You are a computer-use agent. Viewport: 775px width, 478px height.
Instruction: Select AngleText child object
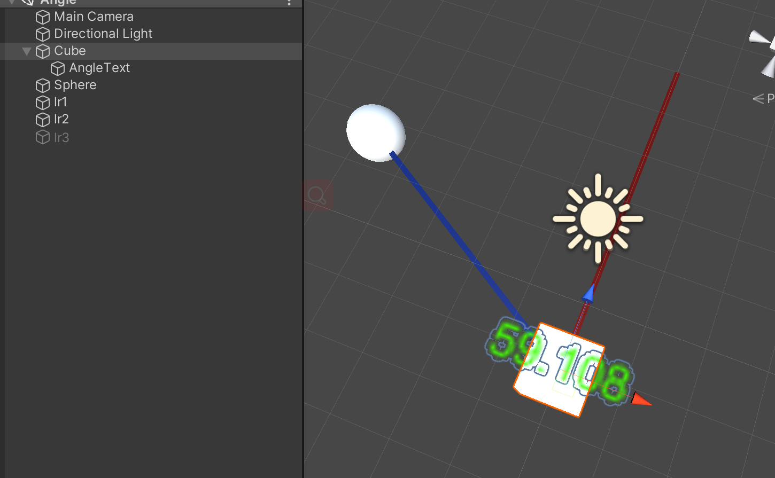click(99, 68)
